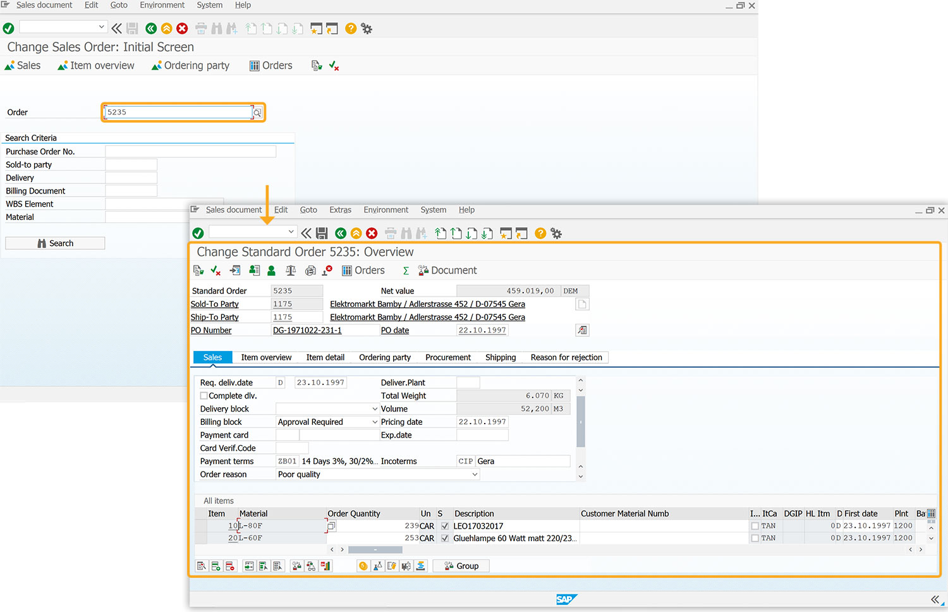Open the Billing block Approval Required dropdown

point(375,422)
